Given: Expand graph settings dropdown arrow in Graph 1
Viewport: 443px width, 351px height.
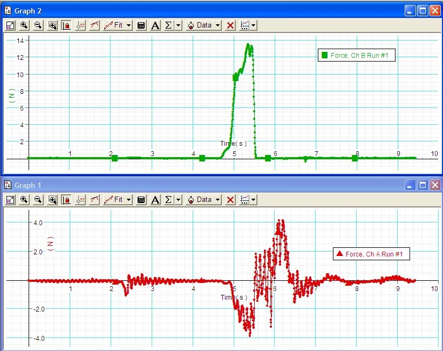Looking at the screenshot, I should coord(253,200).
